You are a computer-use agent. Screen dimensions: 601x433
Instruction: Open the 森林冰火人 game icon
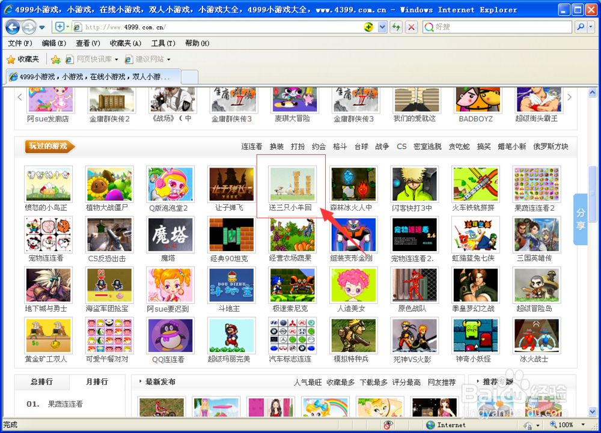[x=353, y=184]
